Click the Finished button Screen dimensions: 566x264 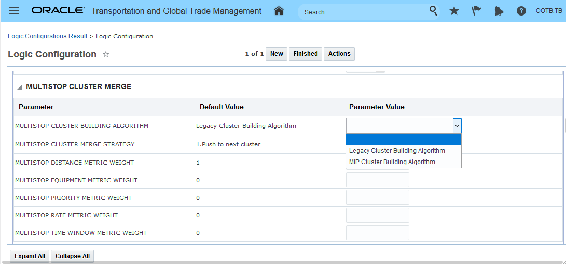coord(306,54)
